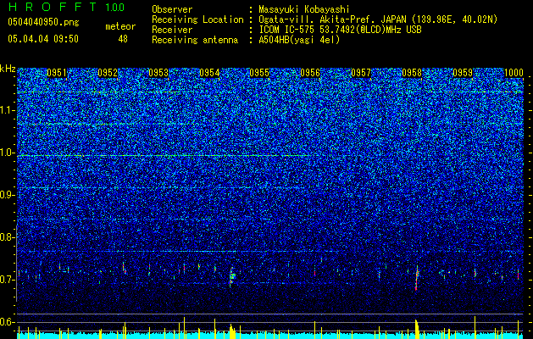Click the bright meteor echo near 0954
This screenshot has width=533, height=339.
pos(232,276)
